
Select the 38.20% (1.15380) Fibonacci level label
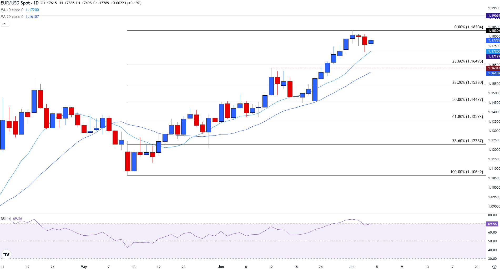pyautogui.click(x=467, y=82)
